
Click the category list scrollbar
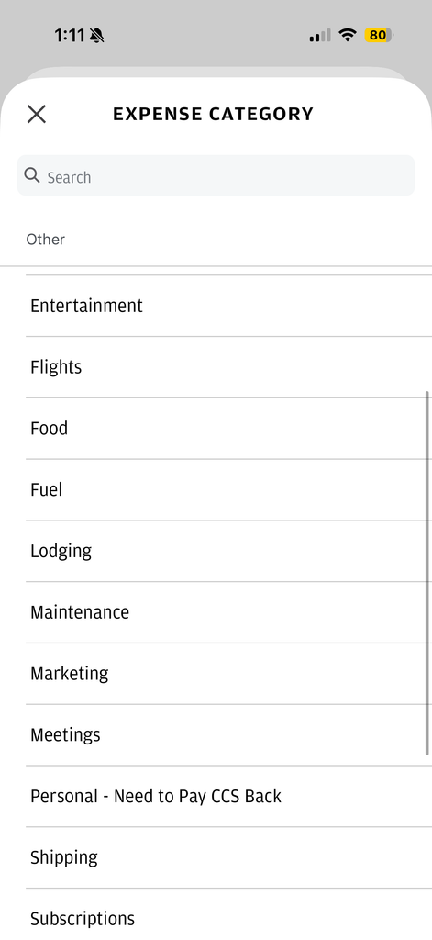click(427, 573)
